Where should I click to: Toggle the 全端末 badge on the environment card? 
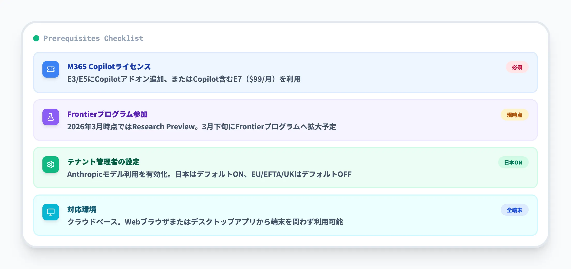click(x=514, y=210)
